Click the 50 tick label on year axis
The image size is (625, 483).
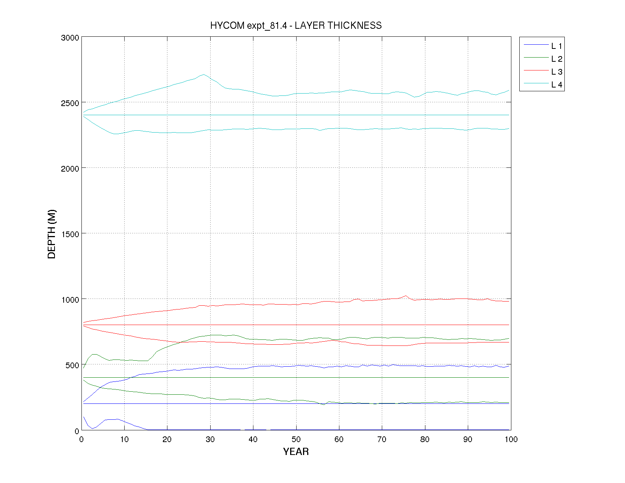[296, 439]
